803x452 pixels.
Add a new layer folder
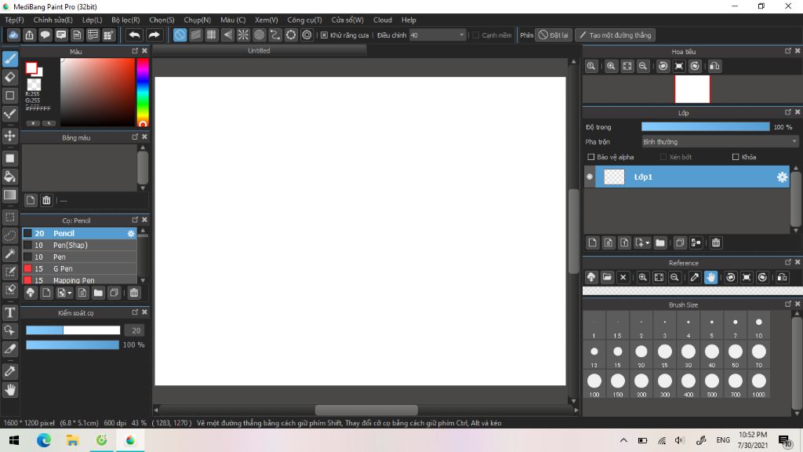pos(660,242)
